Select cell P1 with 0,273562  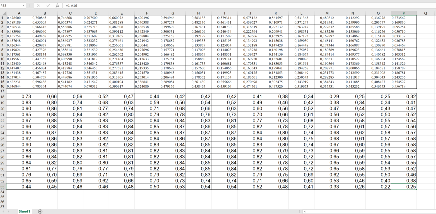(404, 17)
